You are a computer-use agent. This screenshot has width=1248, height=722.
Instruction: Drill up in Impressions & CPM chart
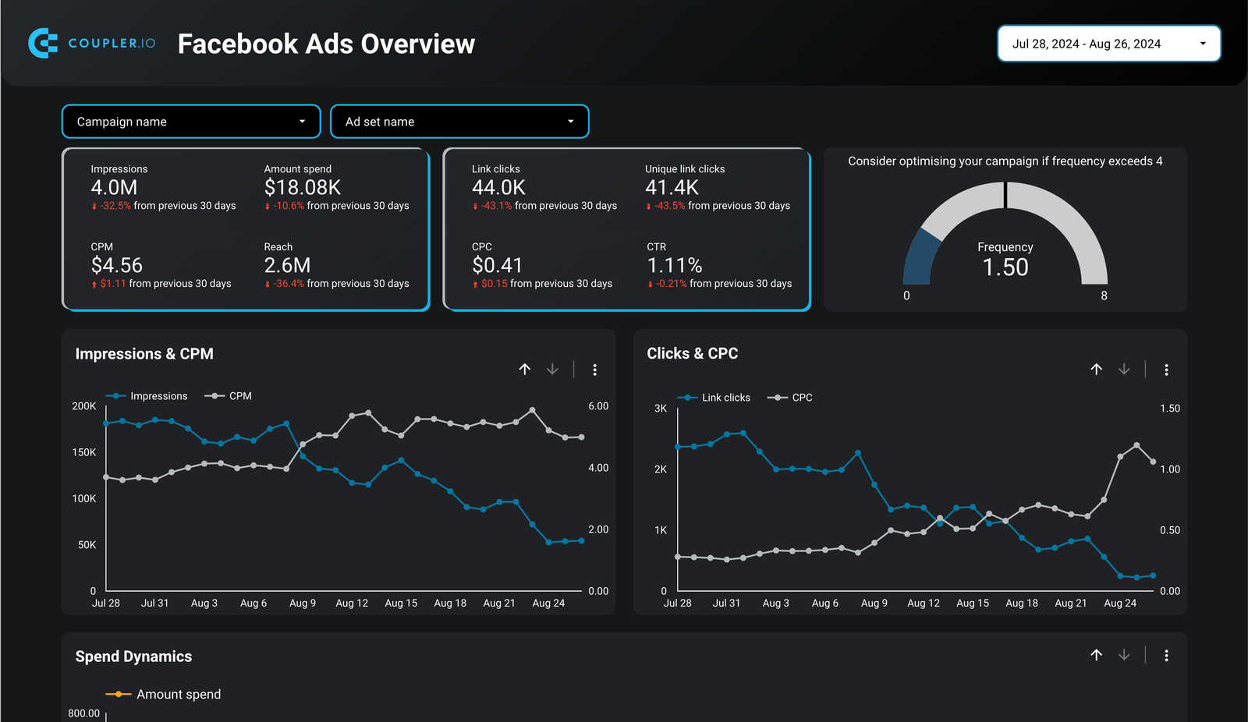[x=525, y=370]
